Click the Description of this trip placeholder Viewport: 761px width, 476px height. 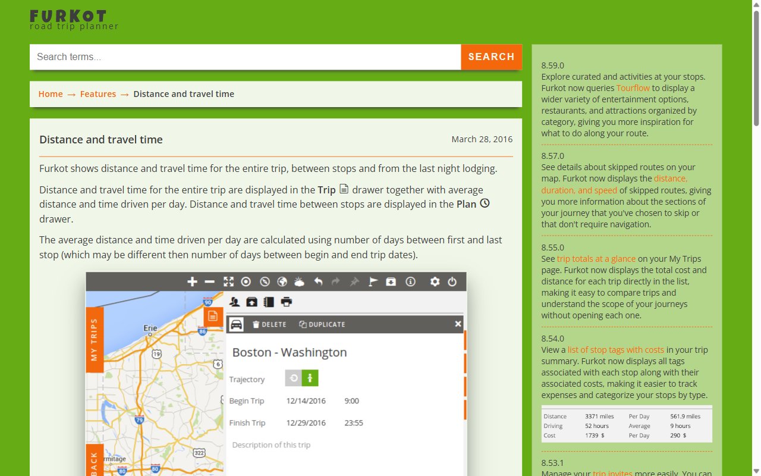pyautogui.click(x=271, y=445)
